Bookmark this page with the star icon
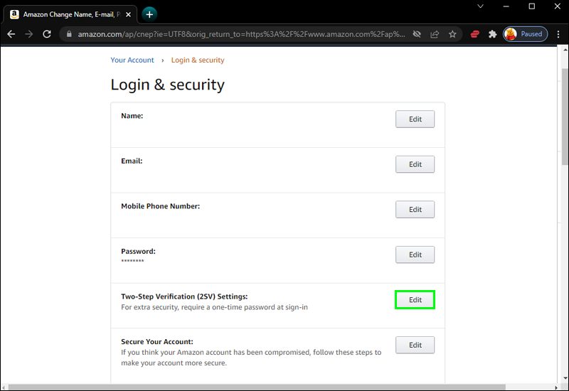 452,34
